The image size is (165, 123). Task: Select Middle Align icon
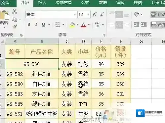[x=119, y=14]
